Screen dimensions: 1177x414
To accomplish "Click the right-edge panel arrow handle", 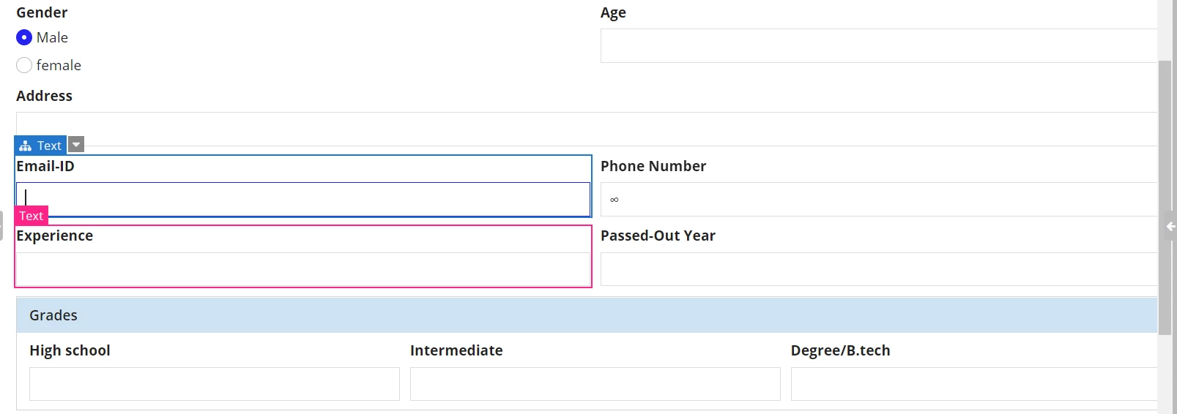I will coord(1170,226).
